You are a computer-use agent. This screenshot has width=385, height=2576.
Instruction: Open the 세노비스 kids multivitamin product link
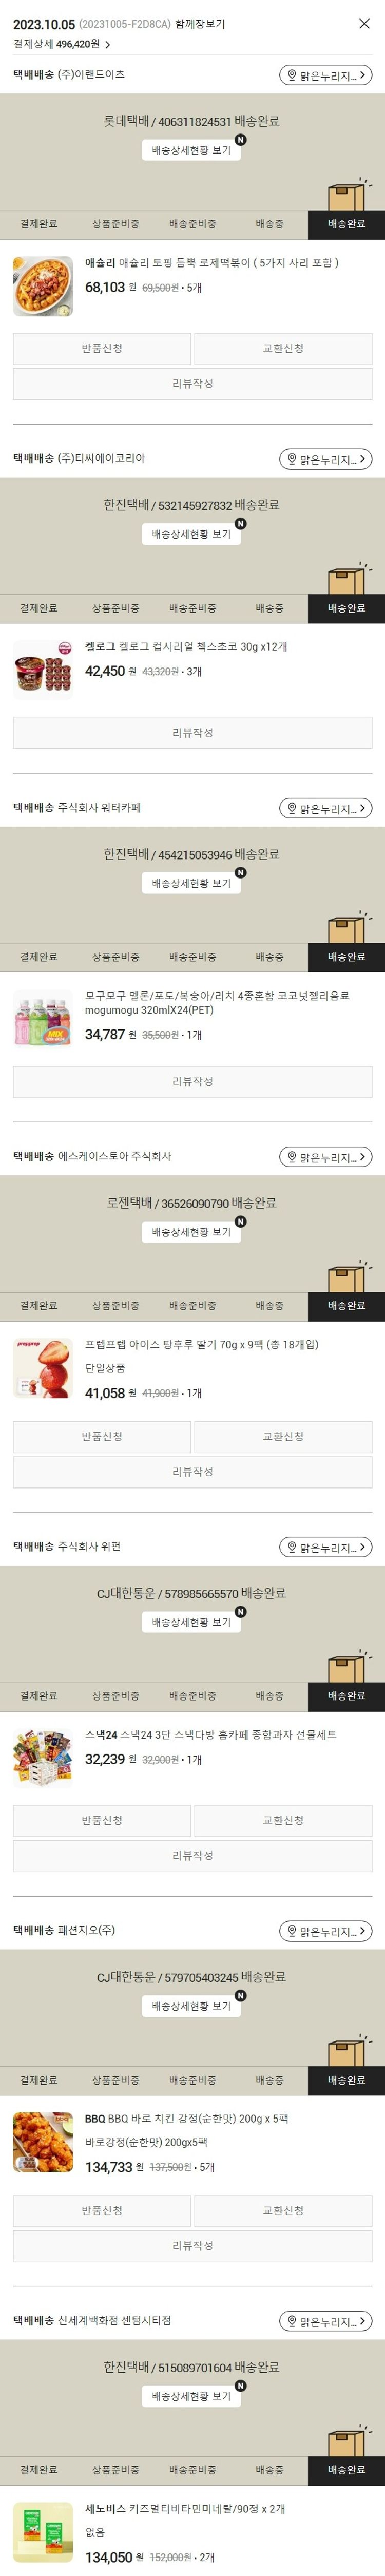point(185,2509)
